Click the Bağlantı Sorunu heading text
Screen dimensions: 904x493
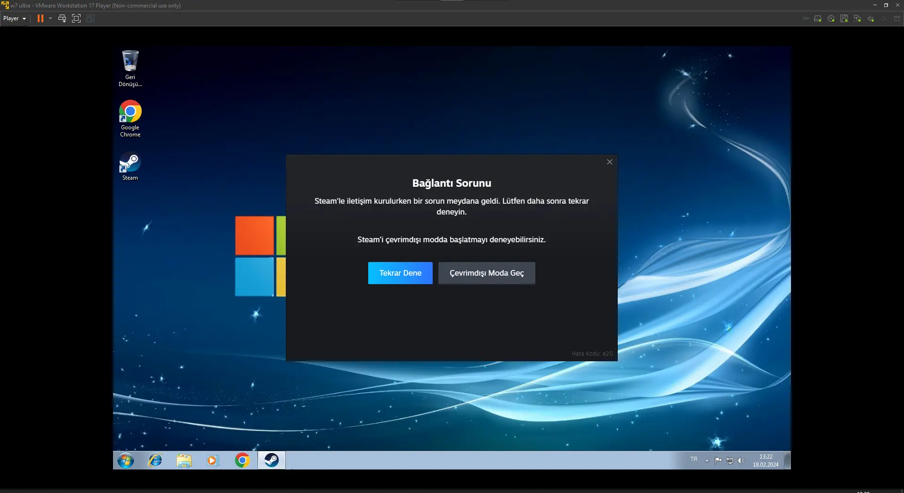click(x=452, y=183)
